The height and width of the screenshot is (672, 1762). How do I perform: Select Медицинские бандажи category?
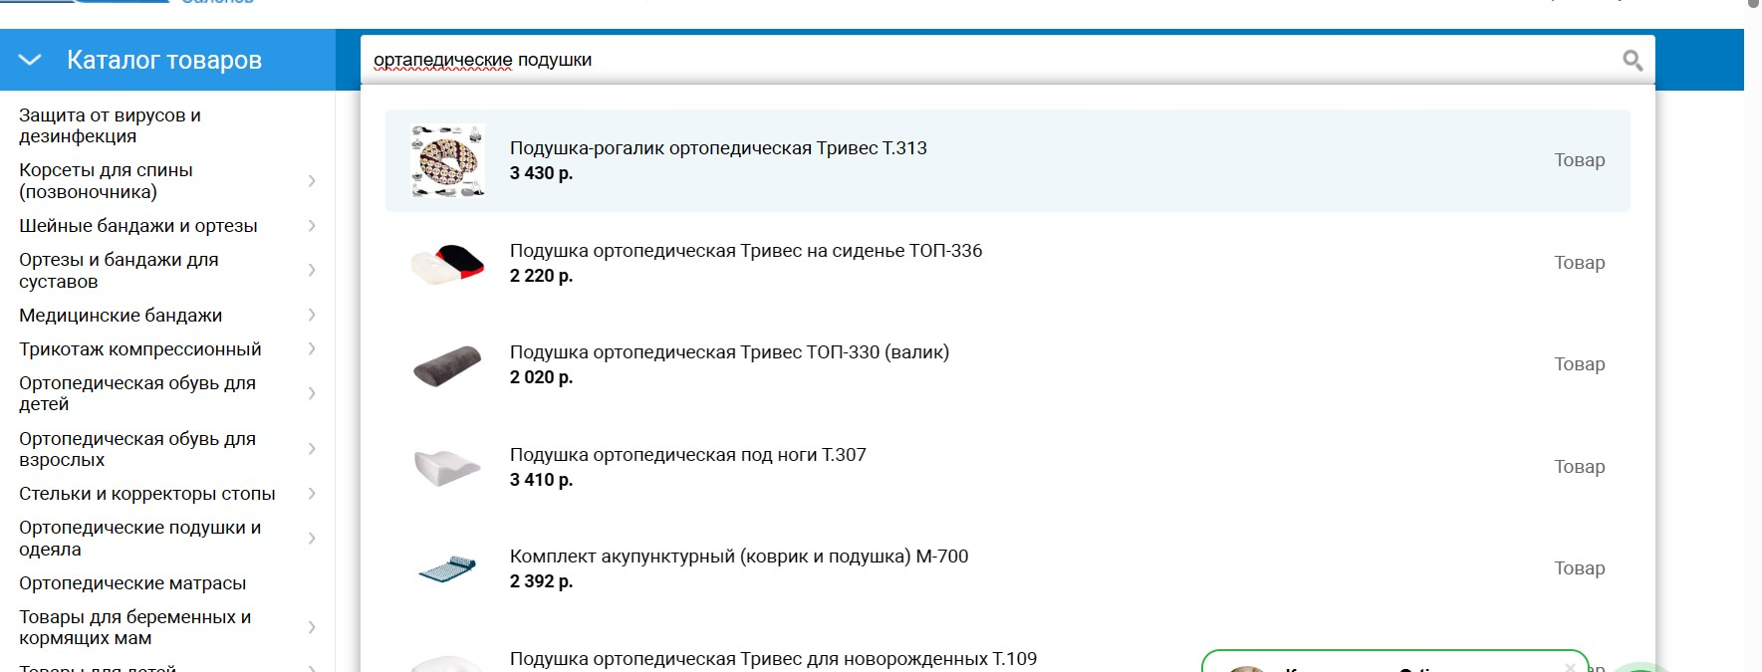(121, 316)
